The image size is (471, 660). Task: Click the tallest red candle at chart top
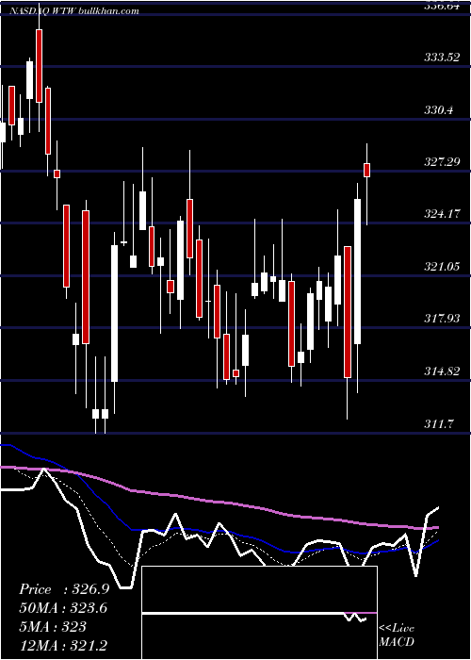click(40, 66)
